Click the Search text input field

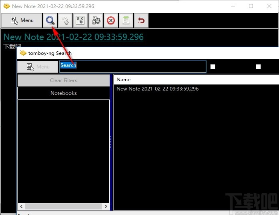click(133, 67)
